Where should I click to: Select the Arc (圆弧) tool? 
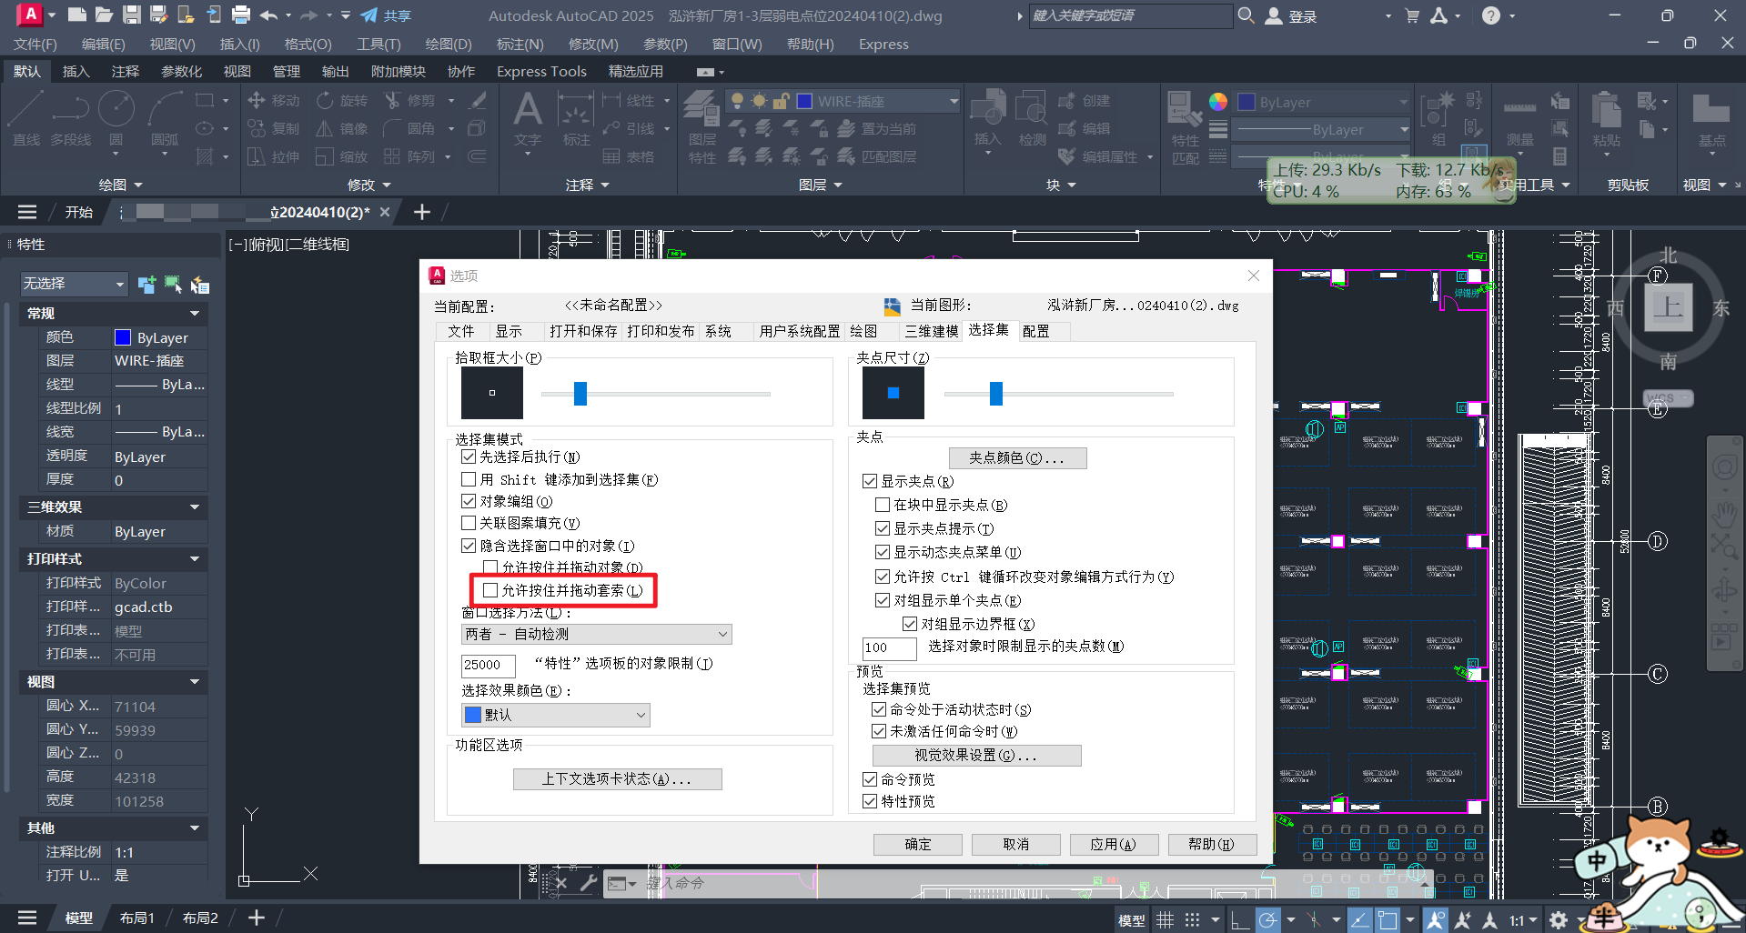coord(165,118)
